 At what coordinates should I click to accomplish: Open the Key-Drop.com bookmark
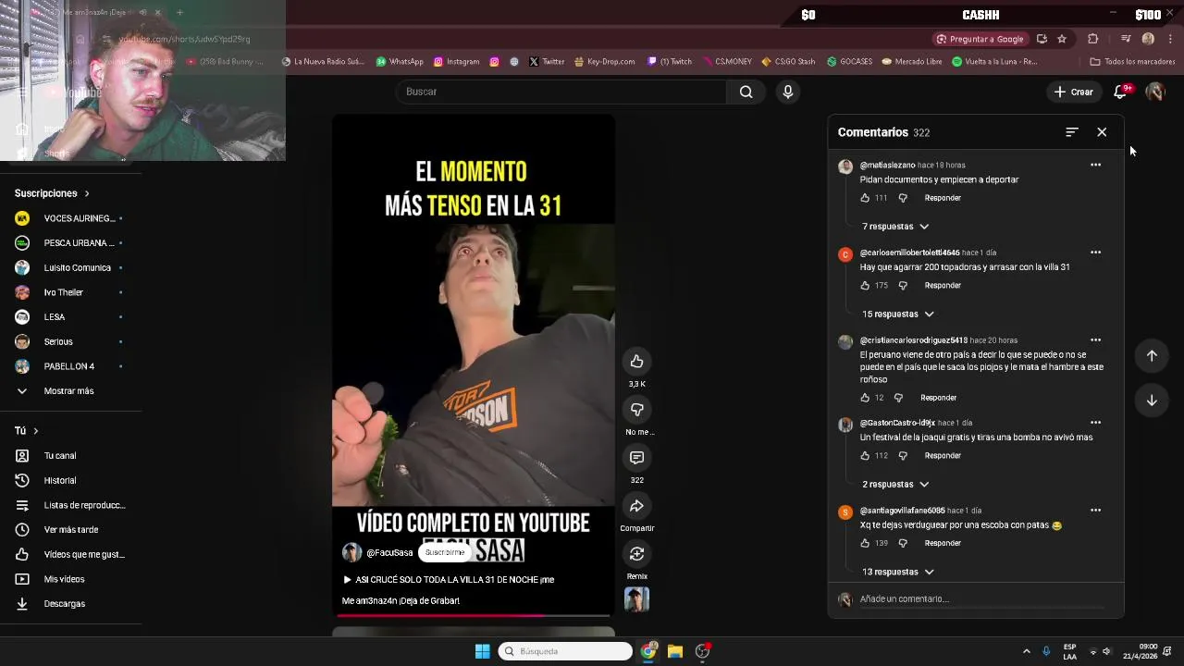tap(603, 62)
